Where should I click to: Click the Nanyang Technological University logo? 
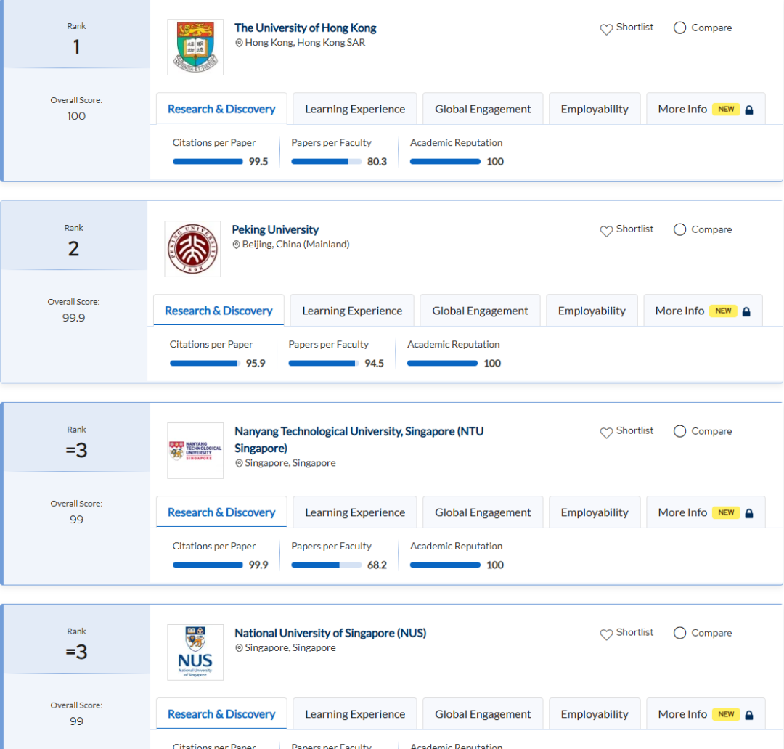(x=195, y=451)
